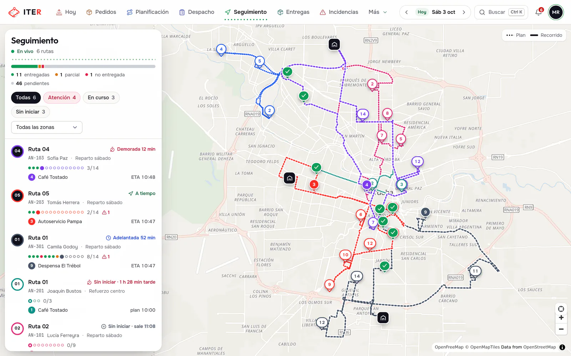The image size is (571, 356).
Task: Click the southern depot marker near Parque Antonio
Action: click(383, 318)
